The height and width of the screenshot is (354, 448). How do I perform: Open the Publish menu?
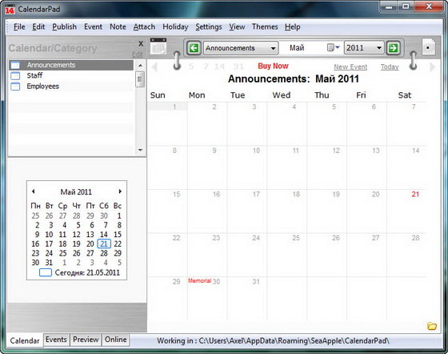[x=64, y=27]
